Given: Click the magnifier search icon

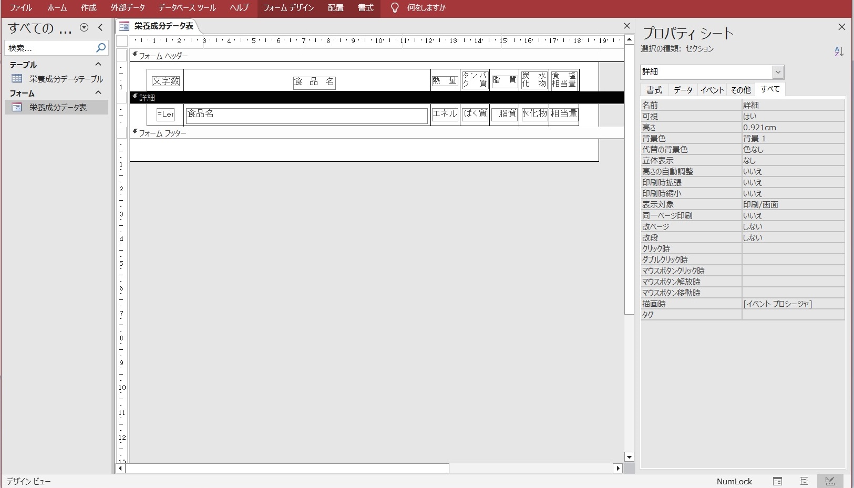Looking at the screenshot, I should coord(101,48).
